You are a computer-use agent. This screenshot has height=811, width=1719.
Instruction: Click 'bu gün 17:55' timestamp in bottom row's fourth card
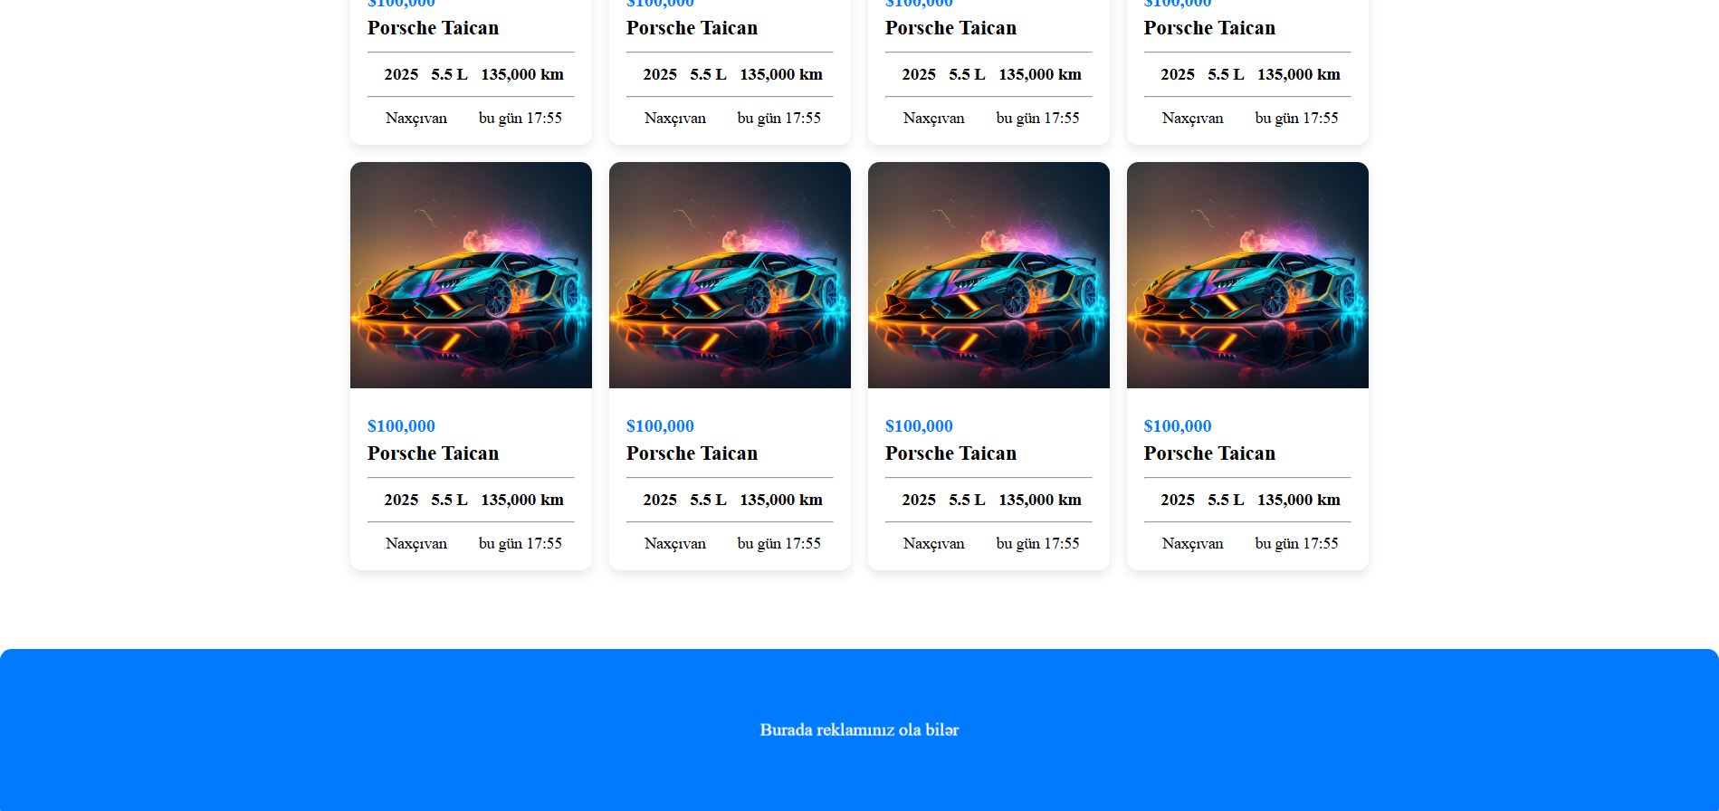(1296, 544)
